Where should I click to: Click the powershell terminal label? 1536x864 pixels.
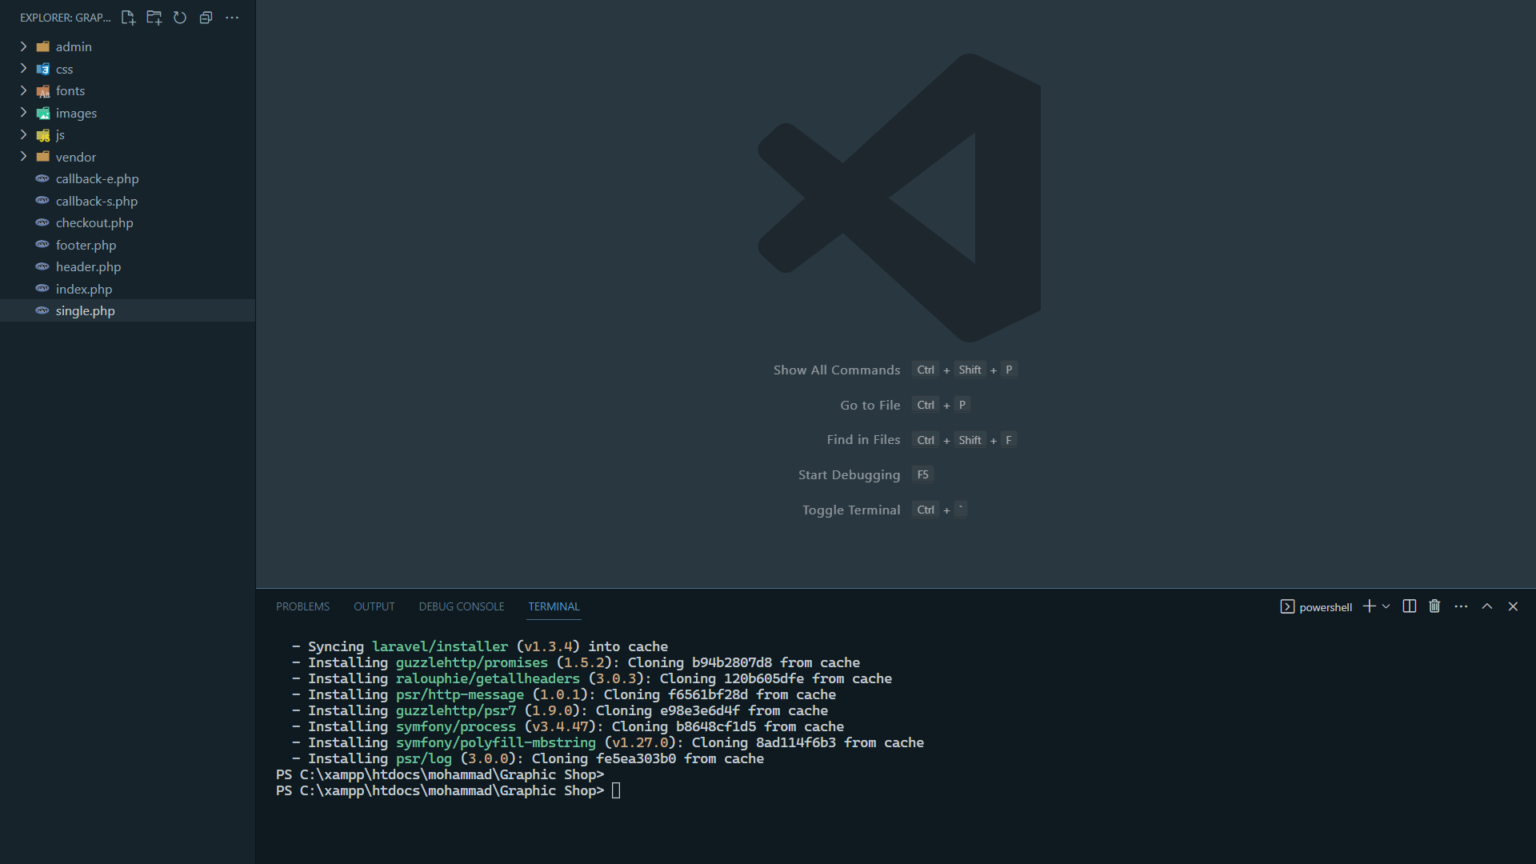1326,607
